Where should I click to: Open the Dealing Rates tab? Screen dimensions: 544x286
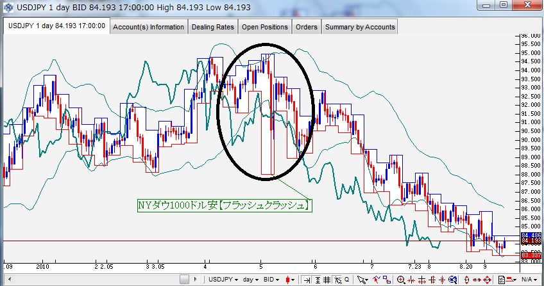213,27
